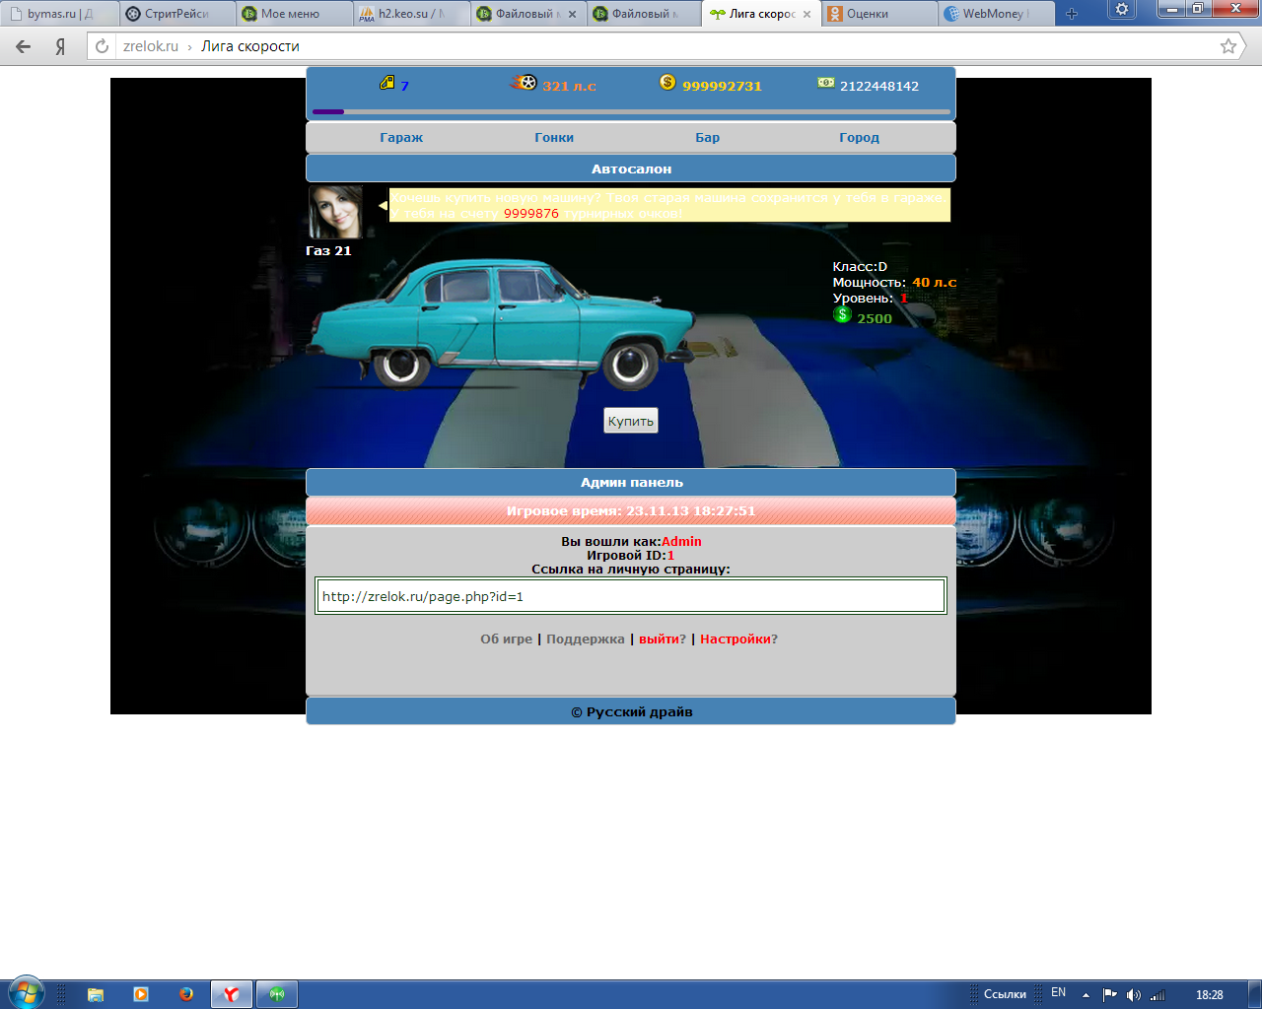Click the browser back arrow

[x=24, y=46]
